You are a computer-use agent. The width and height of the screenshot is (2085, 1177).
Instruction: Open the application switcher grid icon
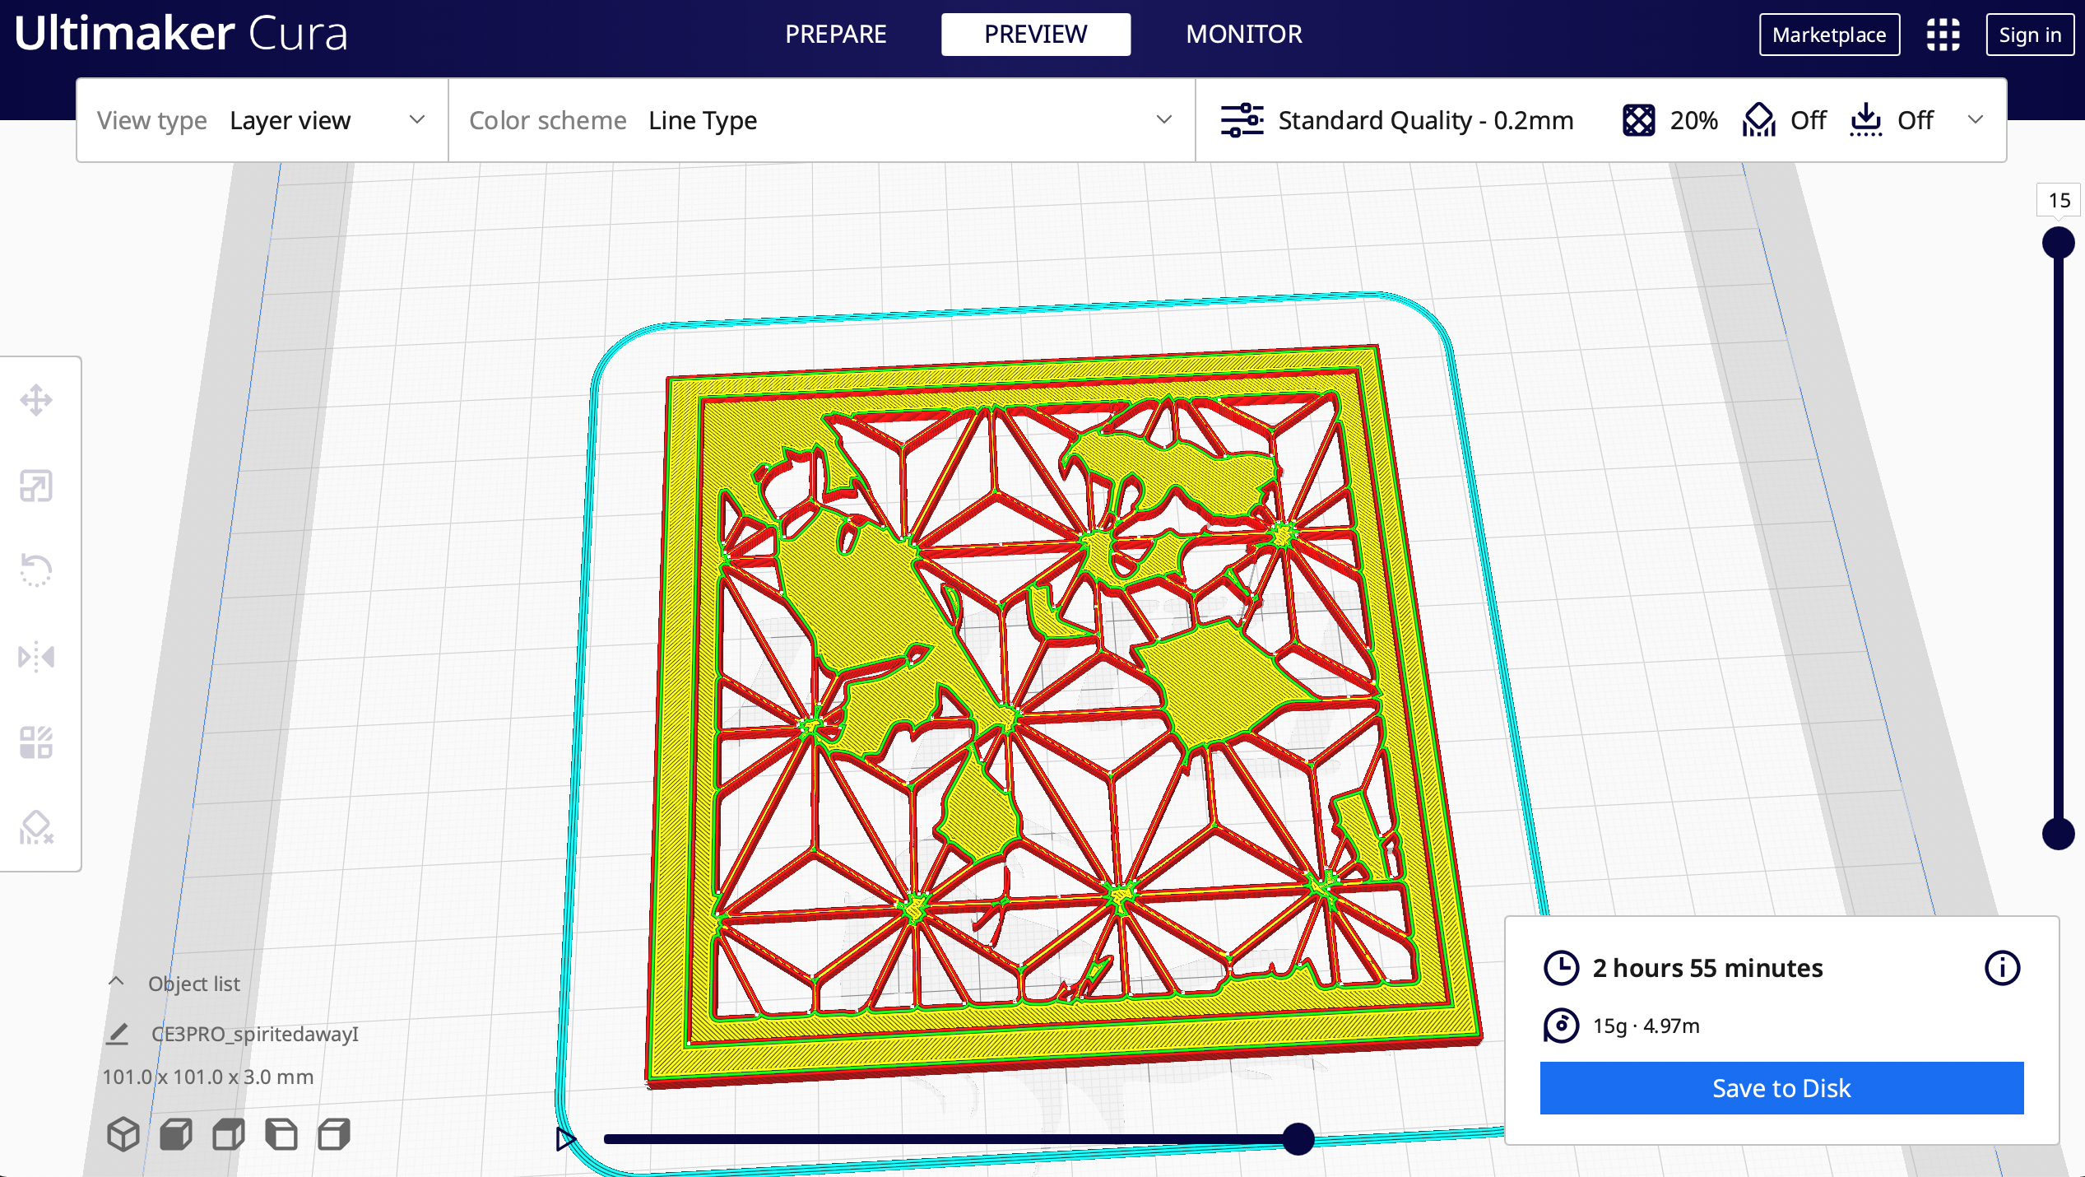pyautogui.click(x=1943, y=35)
